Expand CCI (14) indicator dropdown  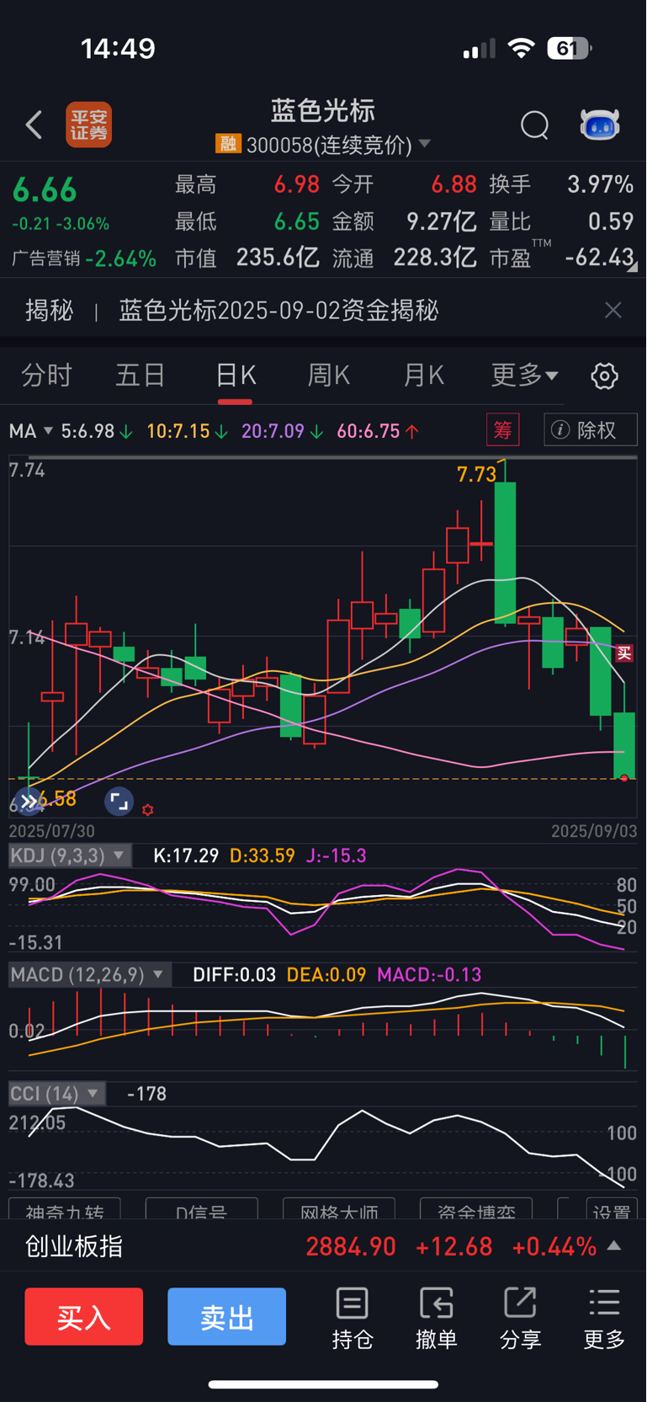pos(57,1094)
